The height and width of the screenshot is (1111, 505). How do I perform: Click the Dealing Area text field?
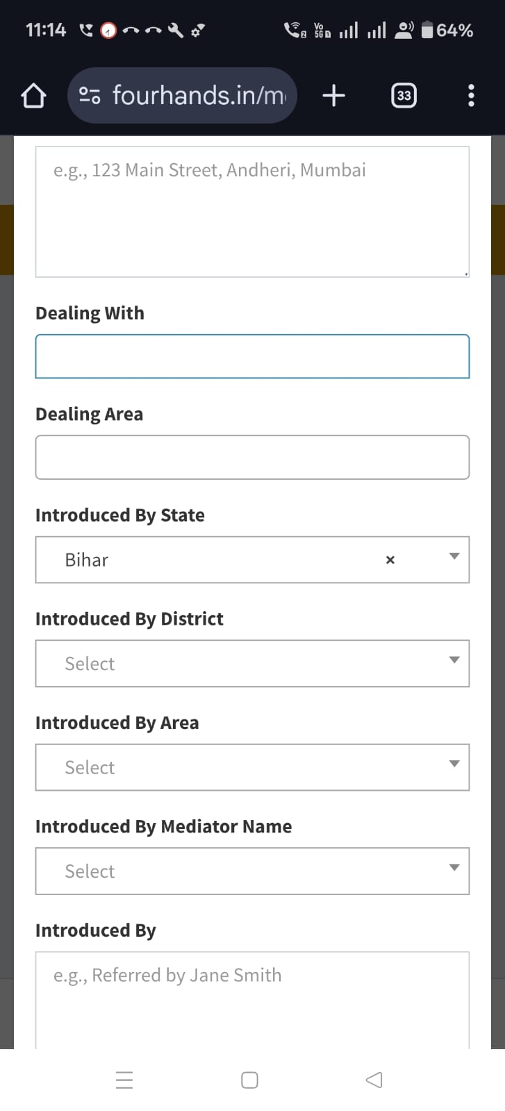(x=252, y=457)
